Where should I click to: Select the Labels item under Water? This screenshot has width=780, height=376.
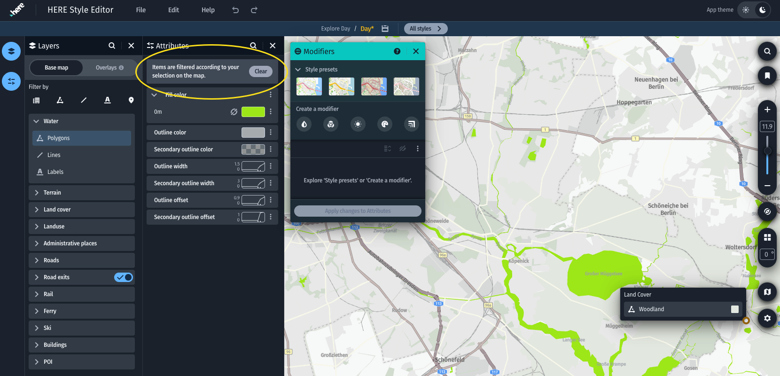(x=82, y=172)
